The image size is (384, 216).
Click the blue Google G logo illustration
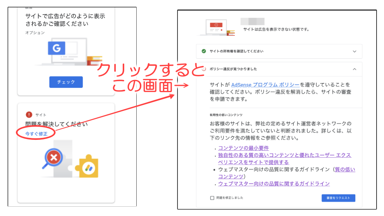(x=57, y=48)
